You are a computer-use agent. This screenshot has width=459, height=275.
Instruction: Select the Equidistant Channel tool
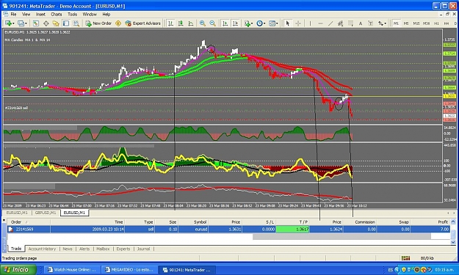pyautogui.click(x=341, y=23)
